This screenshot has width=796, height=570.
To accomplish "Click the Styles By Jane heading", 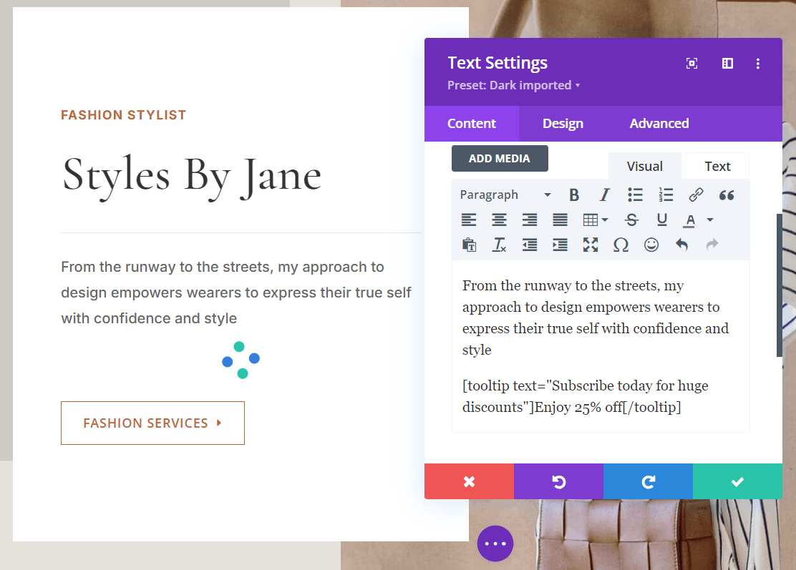I will [191, 176].
